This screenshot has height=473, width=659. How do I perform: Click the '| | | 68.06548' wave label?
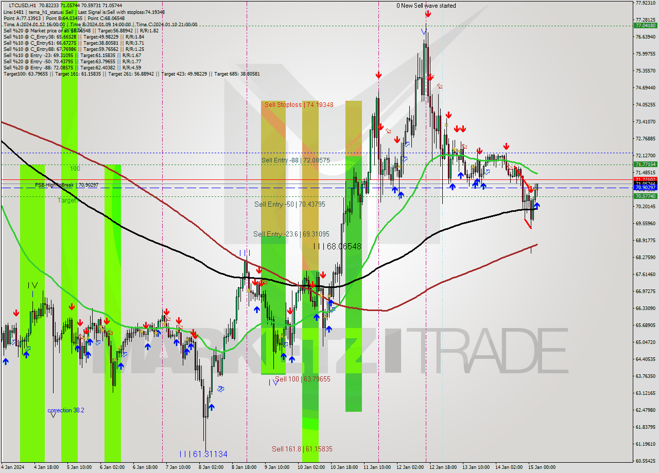point(337,246)
